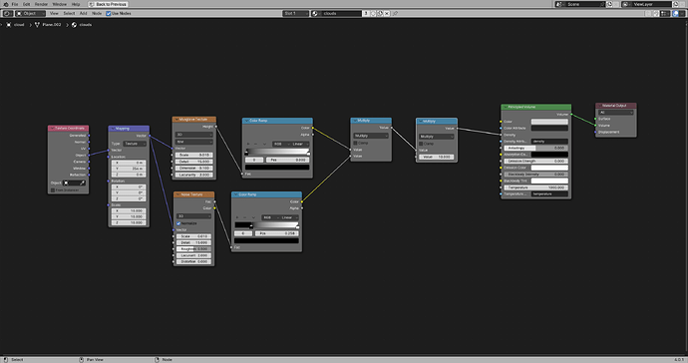This screenshot has height=363, width=688.
Task: Collapse the Noise Texture node
Action: pyautogui.click(x=177, y=194)
